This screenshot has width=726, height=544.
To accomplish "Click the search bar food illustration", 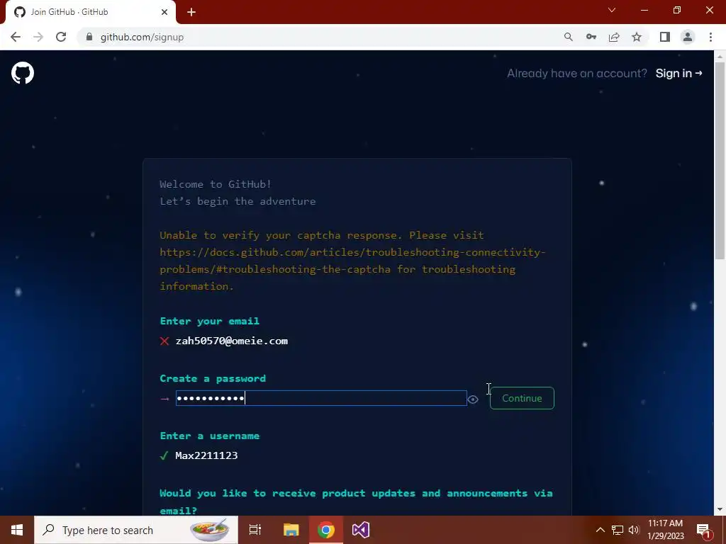I will pyautogui.click(x=210, y=530).
